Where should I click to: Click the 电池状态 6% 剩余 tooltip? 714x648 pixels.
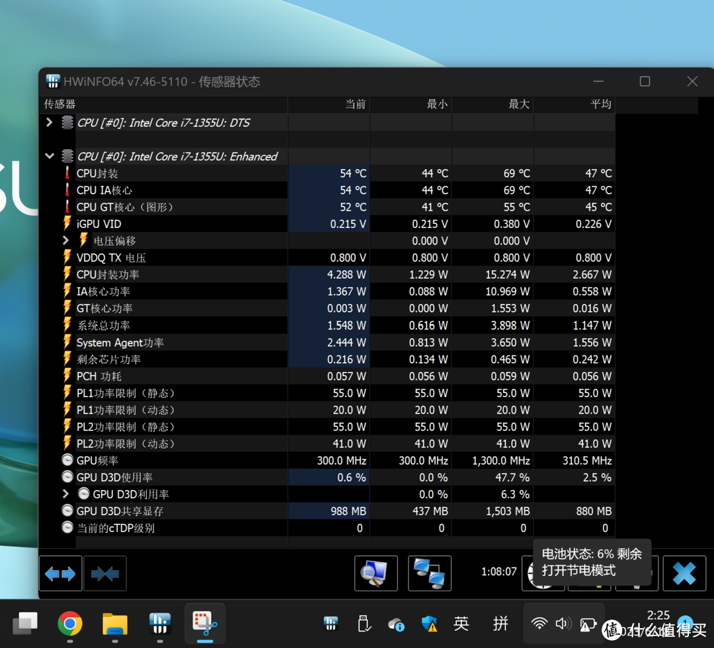592,562
